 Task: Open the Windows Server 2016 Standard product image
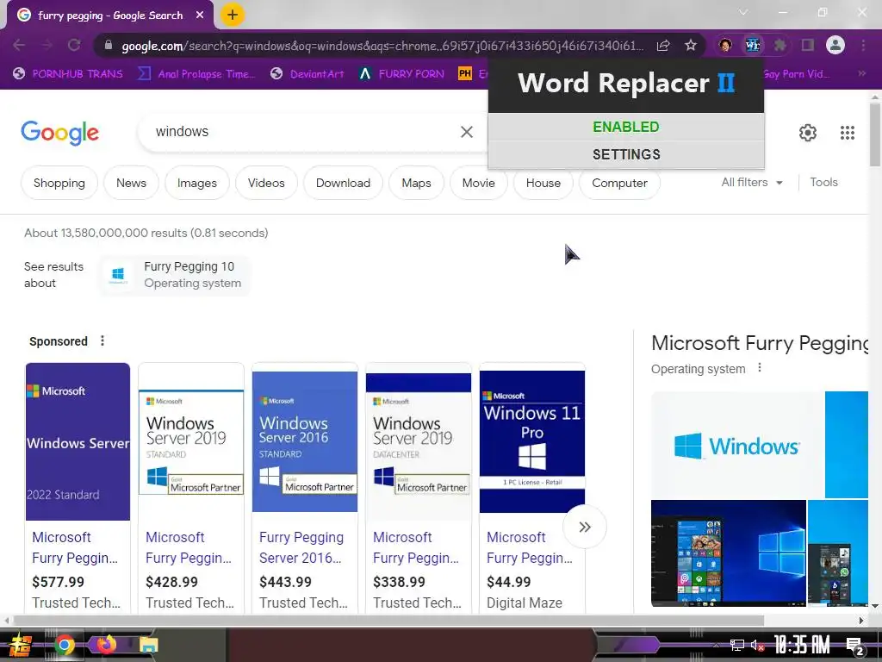(x=305, y=441)
